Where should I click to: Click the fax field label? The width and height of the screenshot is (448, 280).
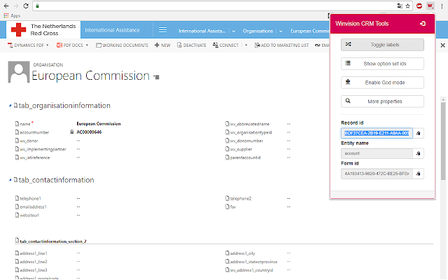pyautogui.click(x=233, y=207)
